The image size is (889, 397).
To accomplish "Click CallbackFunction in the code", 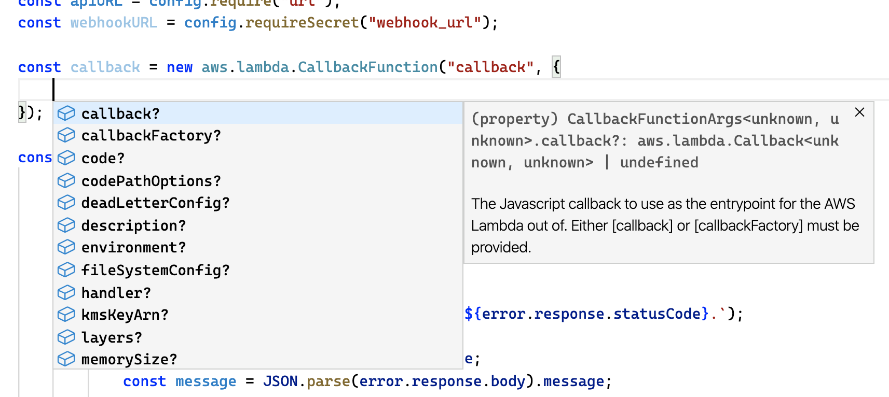I will 367,67.
